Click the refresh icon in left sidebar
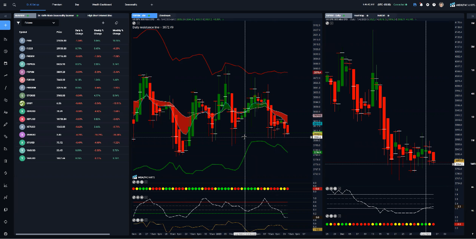Image resolution: width=476 pixels, height=239 pixels. (5, 173)
